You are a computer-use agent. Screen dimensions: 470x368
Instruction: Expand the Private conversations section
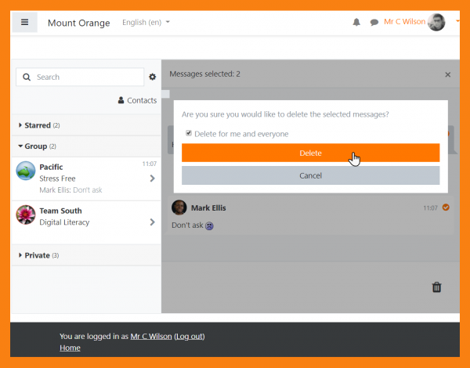[x=37, y=255]
